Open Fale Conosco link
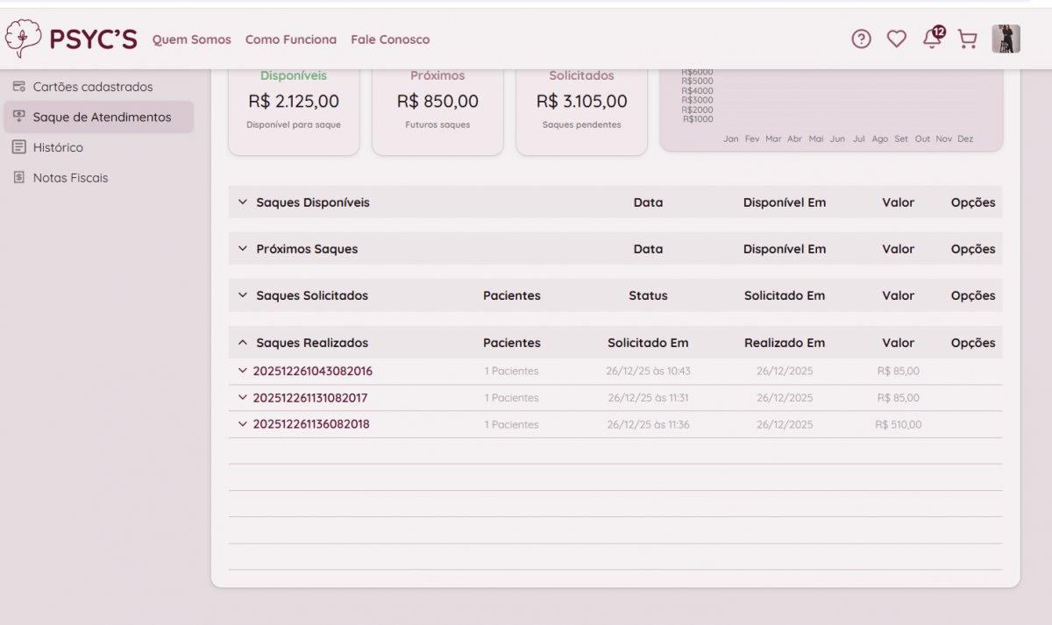Viewport: 1052px width, 625px height. click(x=390, y=39)
